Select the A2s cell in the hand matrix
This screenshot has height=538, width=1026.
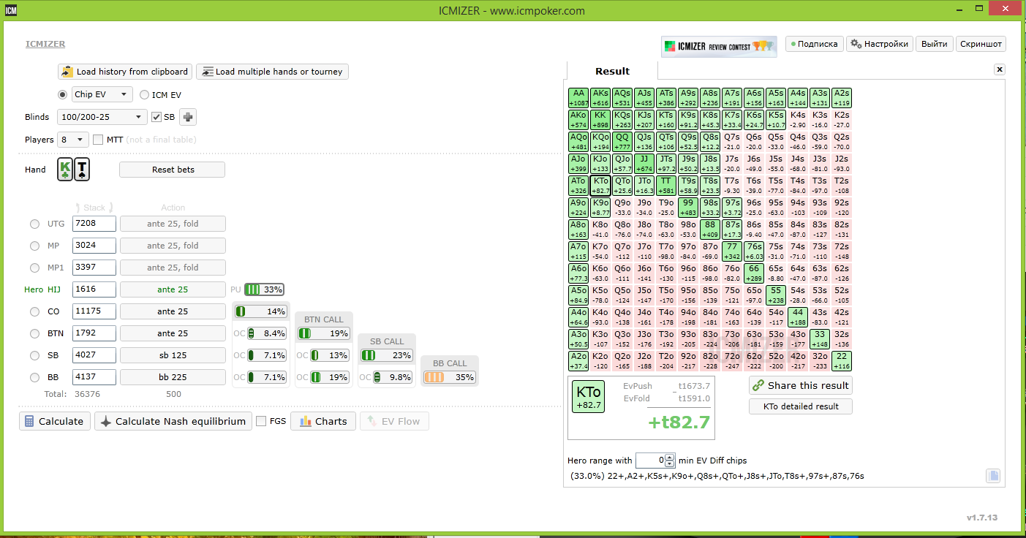click(x=842, y=98)
